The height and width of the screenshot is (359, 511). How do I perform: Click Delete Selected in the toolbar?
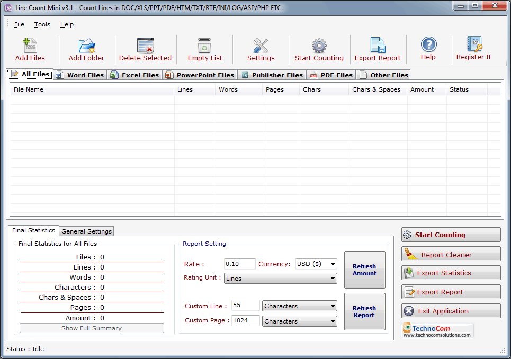pos(145,50)
